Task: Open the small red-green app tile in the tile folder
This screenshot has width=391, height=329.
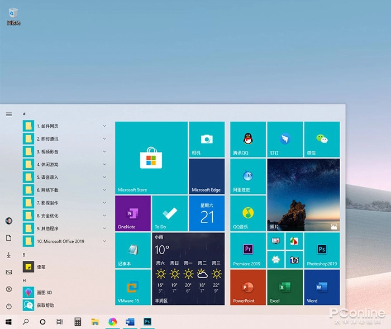Action: click(x=294, y=241)
